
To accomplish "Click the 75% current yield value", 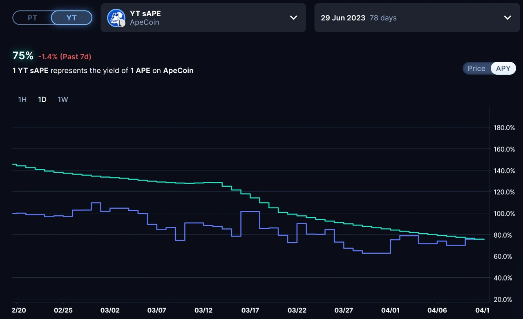I will pyautogui.click(x=23, y=56).
